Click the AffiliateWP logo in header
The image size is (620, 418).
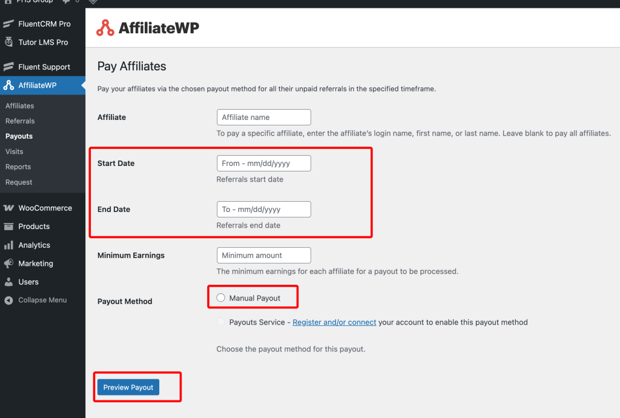(x=148, y=28)
